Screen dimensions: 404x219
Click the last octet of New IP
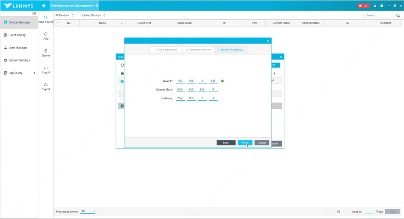click(x=213, y=81)
